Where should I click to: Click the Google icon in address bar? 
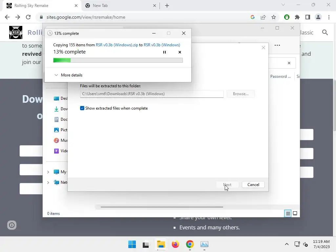pyautogui.click(x=253, y=17)
